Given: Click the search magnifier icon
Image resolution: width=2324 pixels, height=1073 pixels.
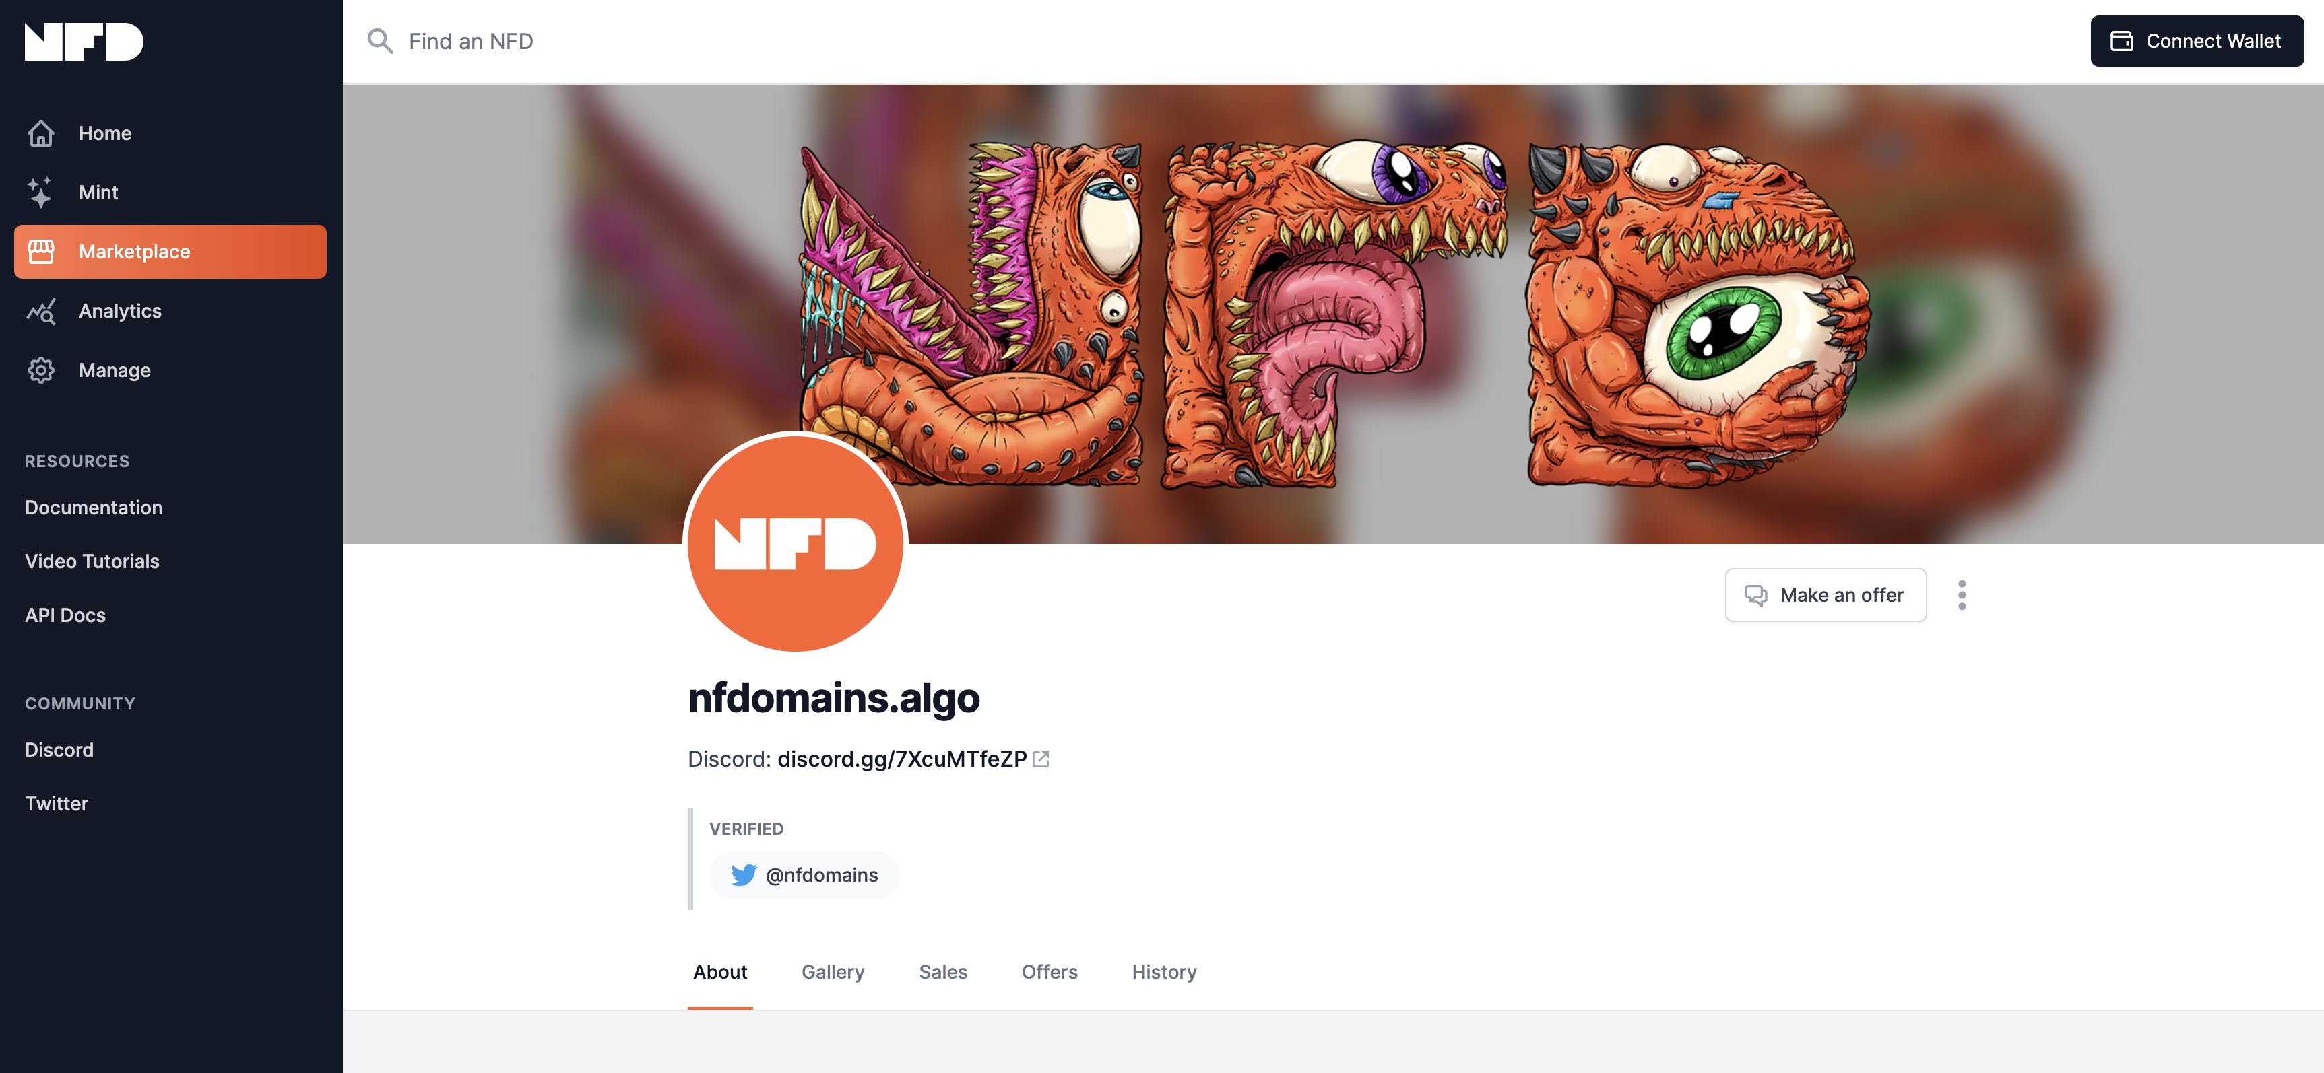Looking at the screenshot, I should (380, 40).
